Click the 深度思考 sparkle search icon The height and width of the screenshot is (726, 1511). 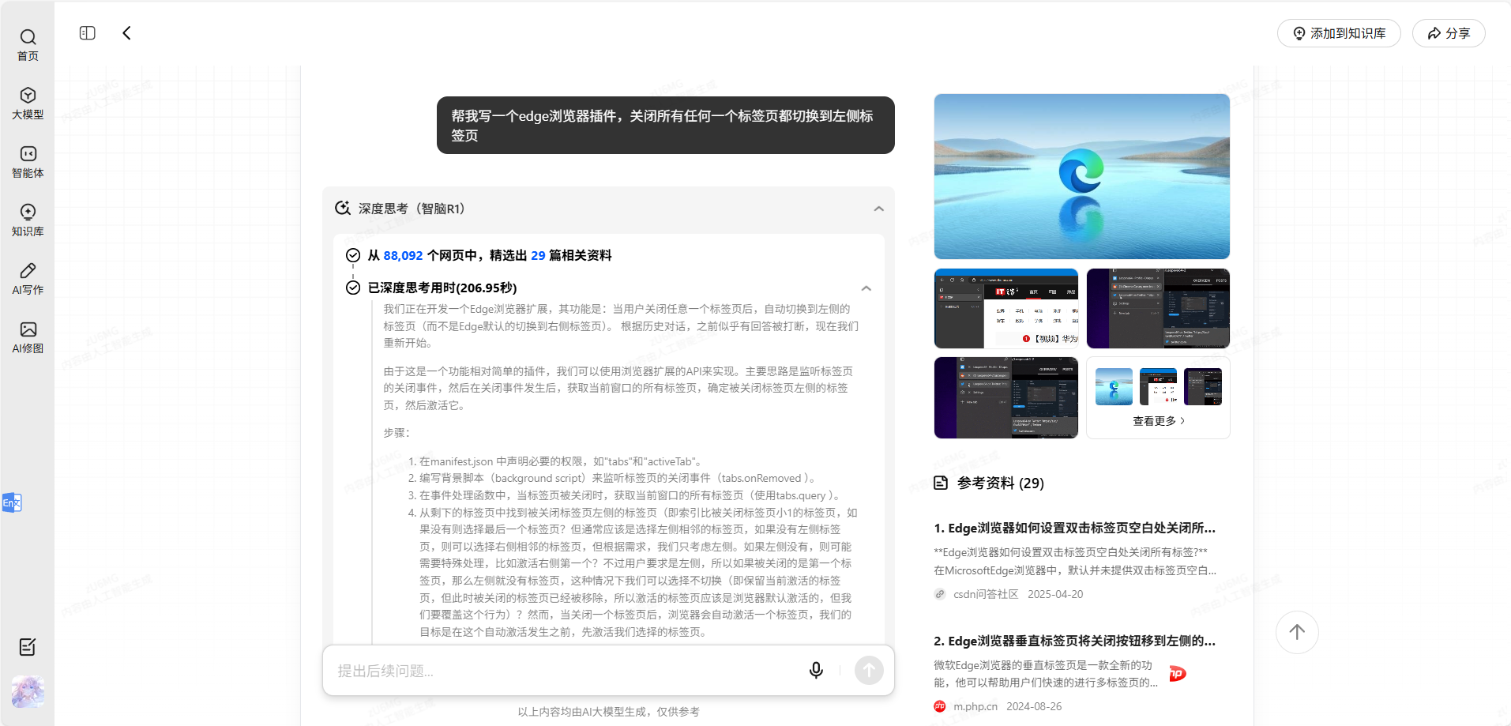click(343, 209)
